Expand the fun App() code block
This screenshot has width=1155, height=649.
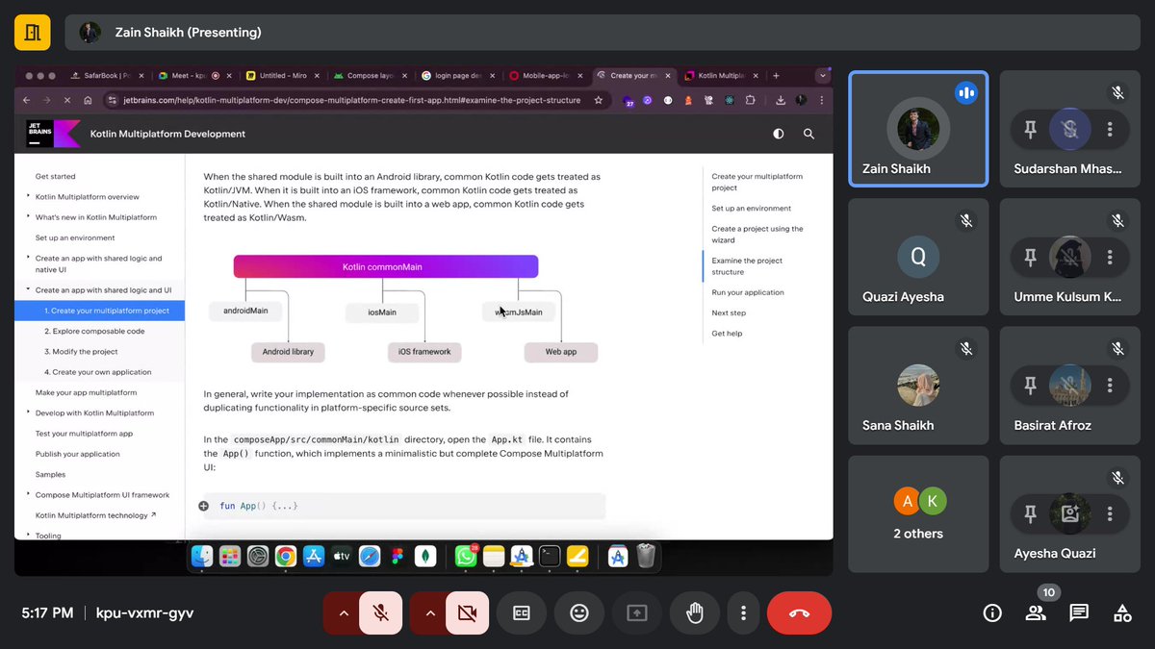(x=204, y=506)
